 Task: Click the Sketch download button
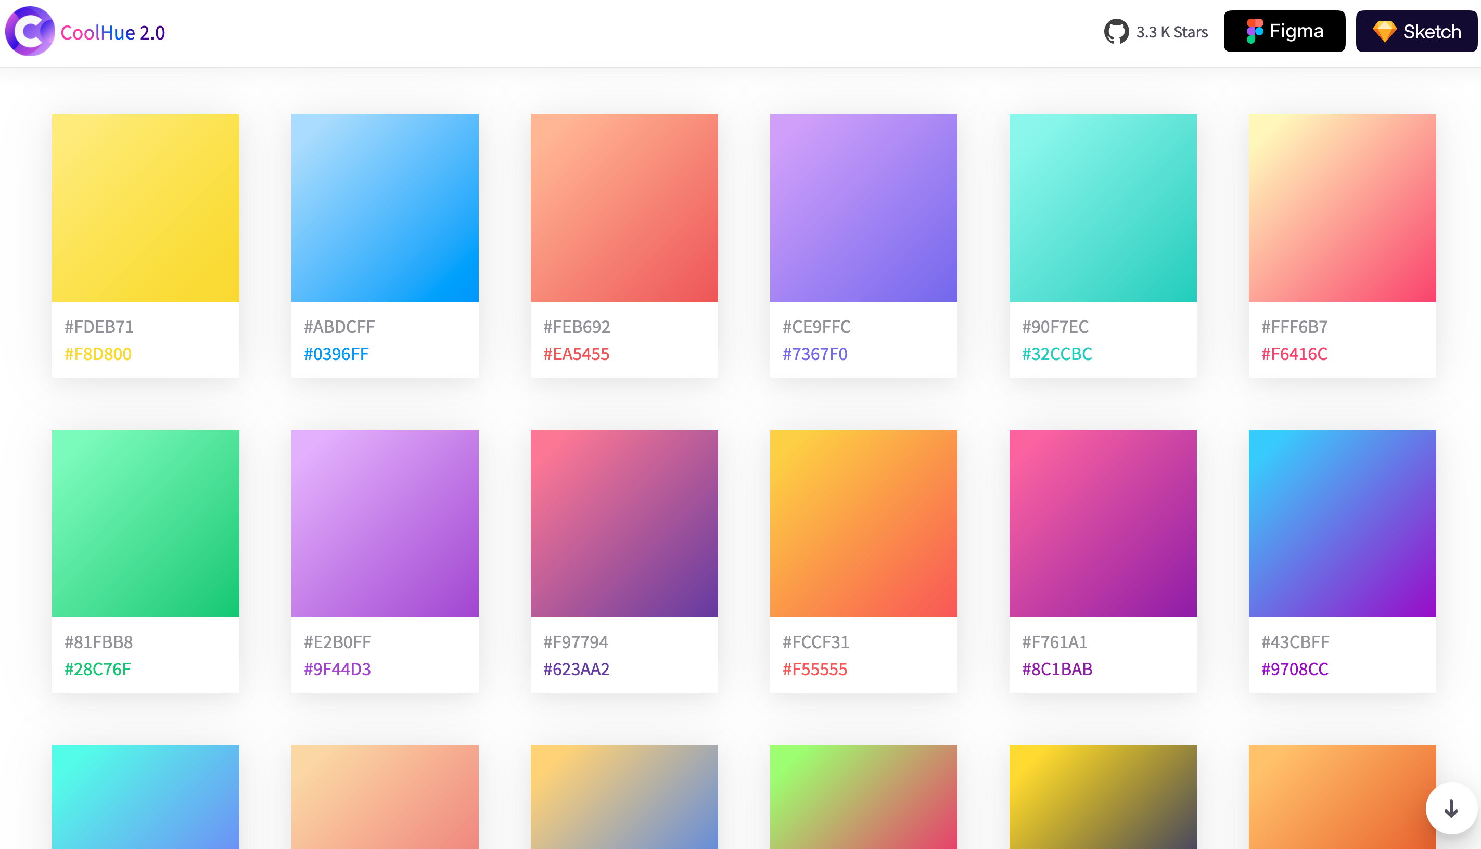pyautogui.click(x=1416, y=32)
